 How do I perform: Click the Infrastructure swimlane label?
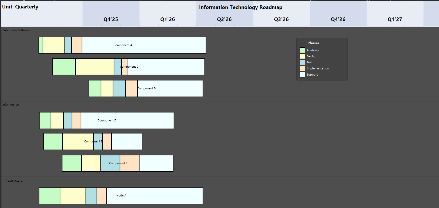click(x=12, y=181)
